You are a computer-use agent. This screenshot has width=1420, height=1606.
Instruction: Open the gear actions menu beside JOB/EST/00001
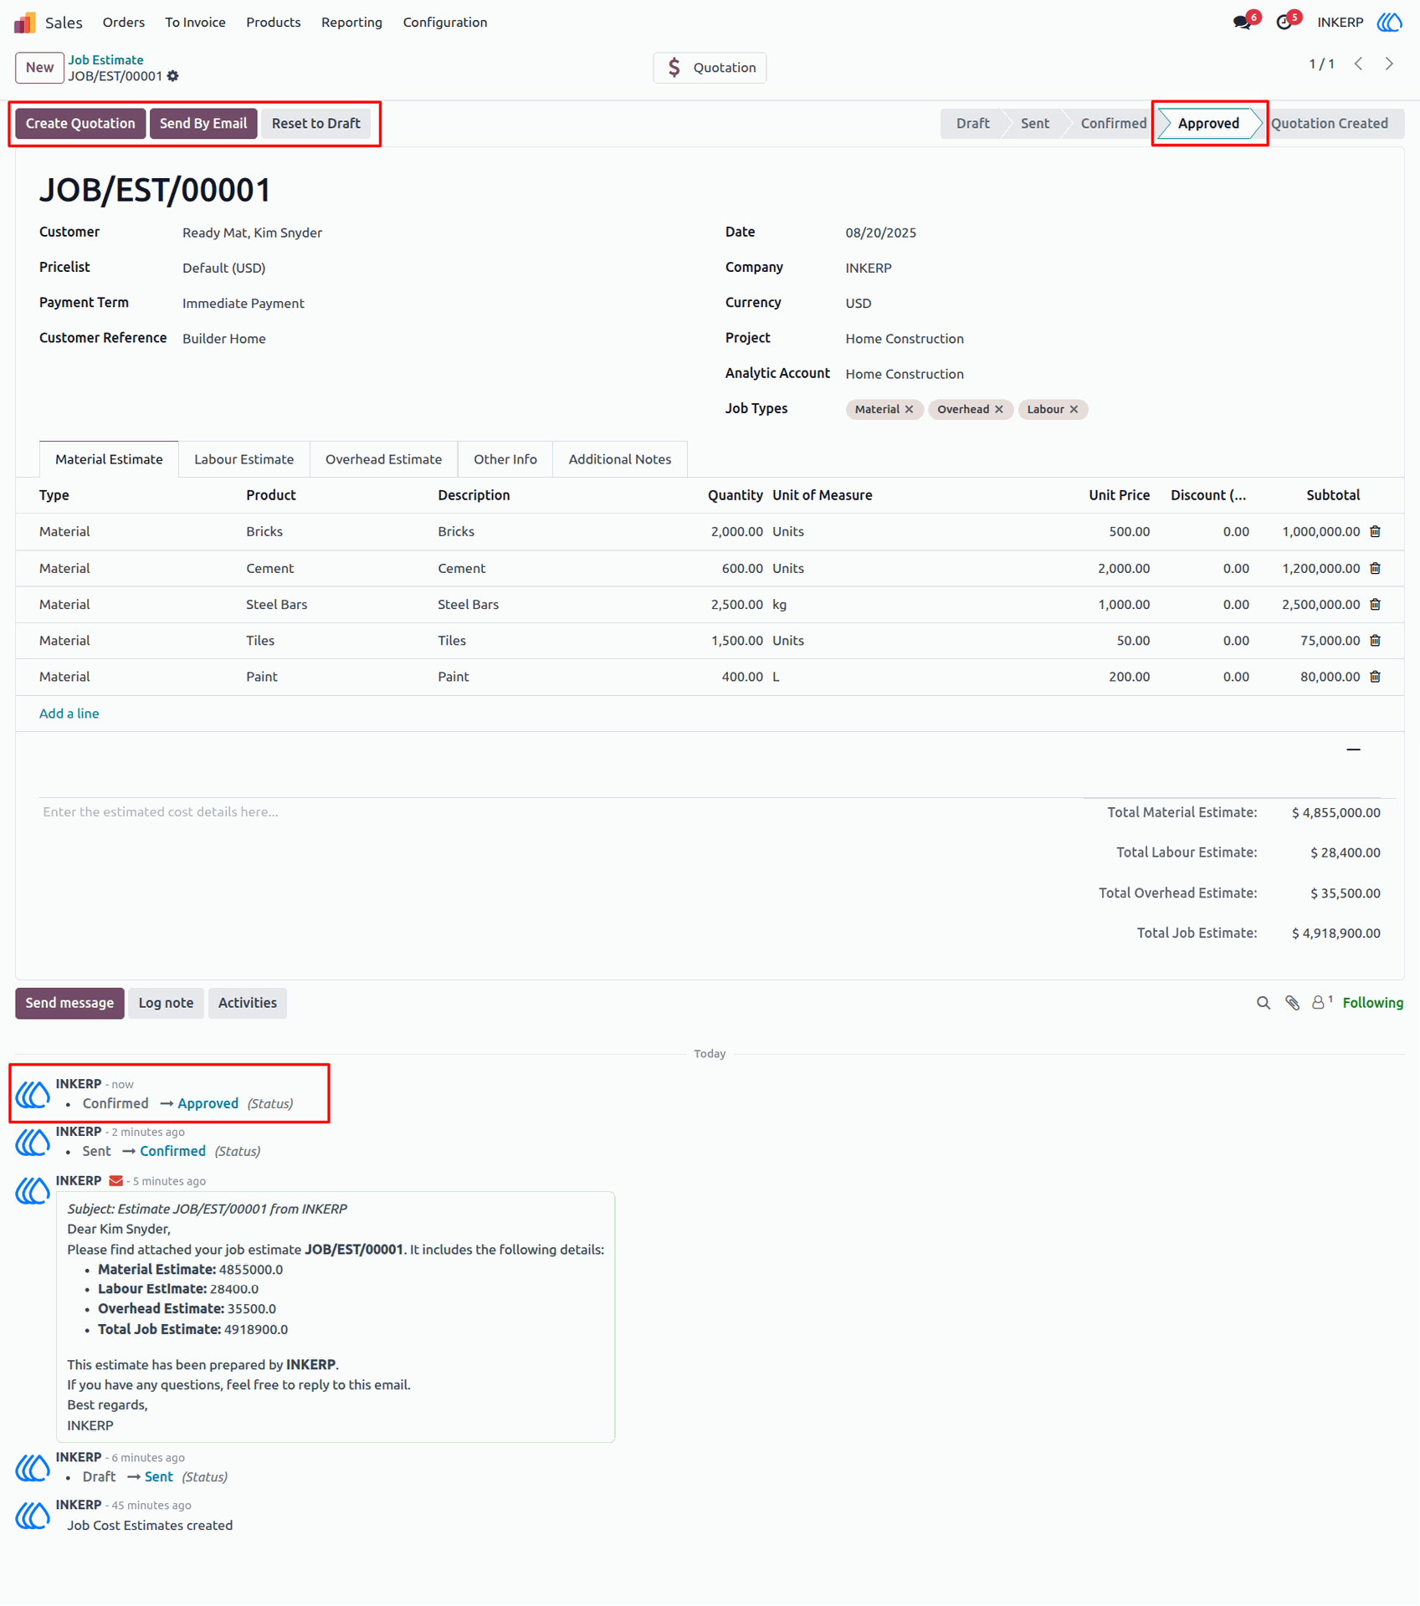click(173, 76)
